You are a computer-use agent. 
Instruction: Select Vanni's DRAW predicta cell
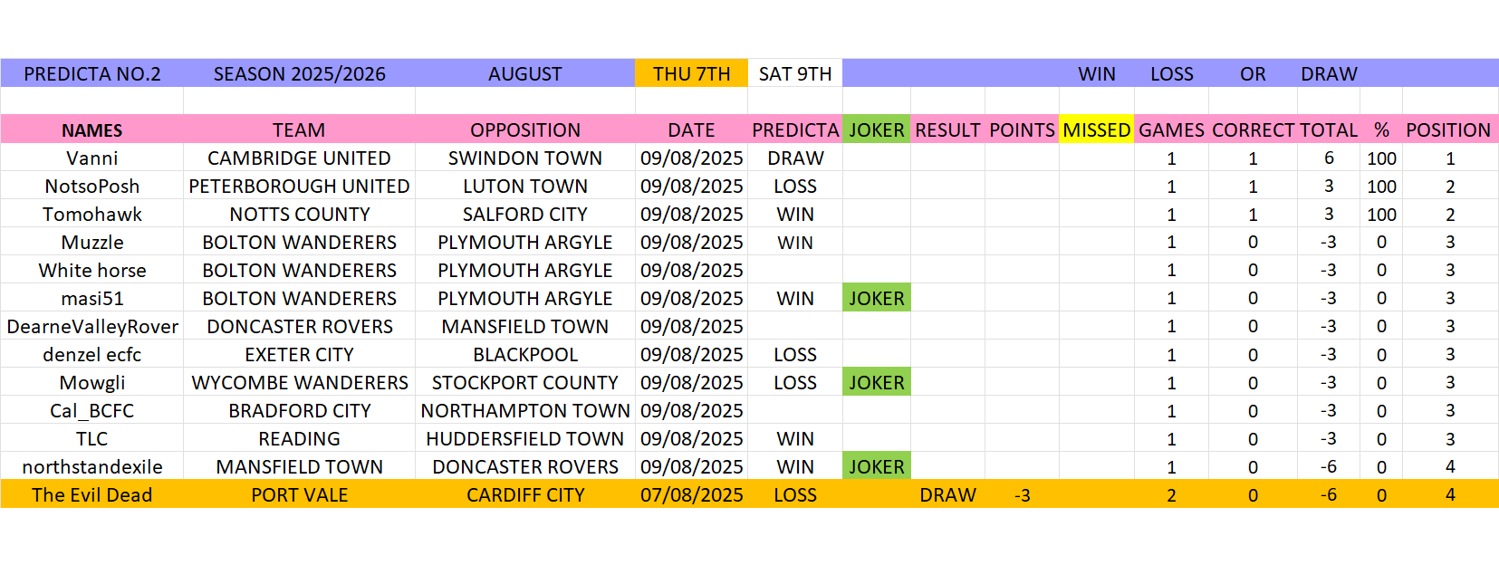pos(795,158)
